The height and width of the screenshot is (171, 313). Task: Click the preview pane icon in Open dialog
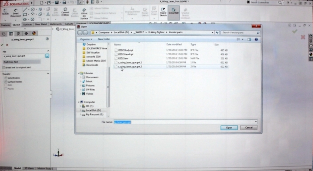click(x=249, y=40)
